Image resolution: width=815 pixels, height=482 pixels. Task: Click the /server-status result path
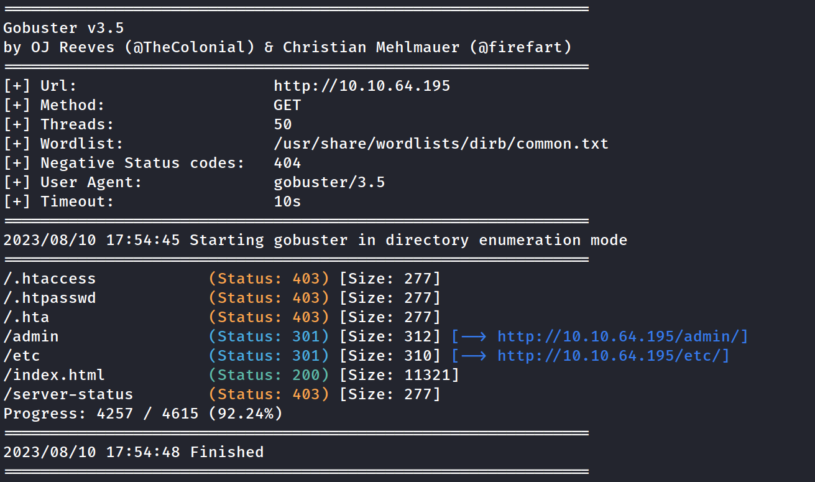68,394
